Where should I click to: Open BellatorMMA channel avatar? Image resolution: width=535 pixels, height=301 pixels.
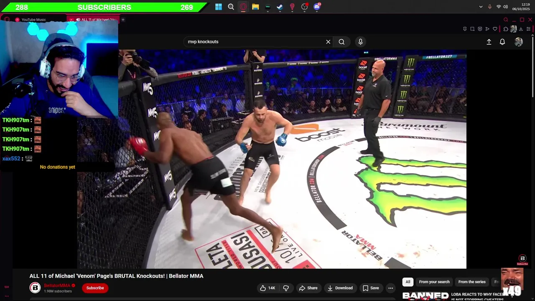coord(35,288)
